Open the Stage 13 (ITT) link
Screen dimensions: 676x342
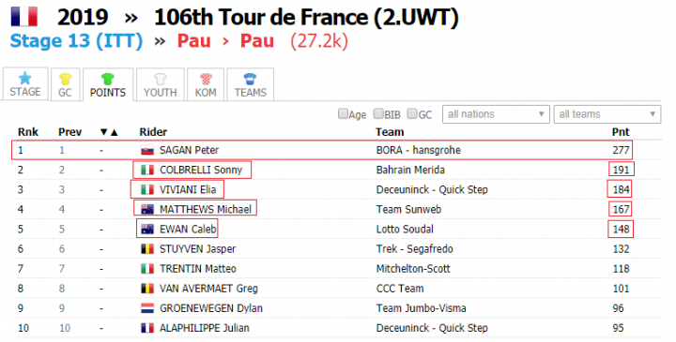pyautogui.click(x=76, y=41)
